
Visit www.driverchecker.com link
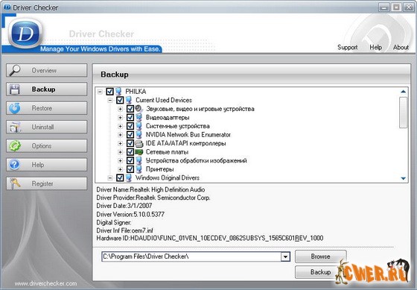(x=45, y=283)
